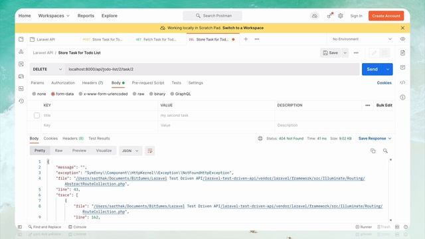Screen dimensions: 425x239
Task: Close the Scratch Pad yellow banner
Action: pyautogui.click(x=403, y=28)
